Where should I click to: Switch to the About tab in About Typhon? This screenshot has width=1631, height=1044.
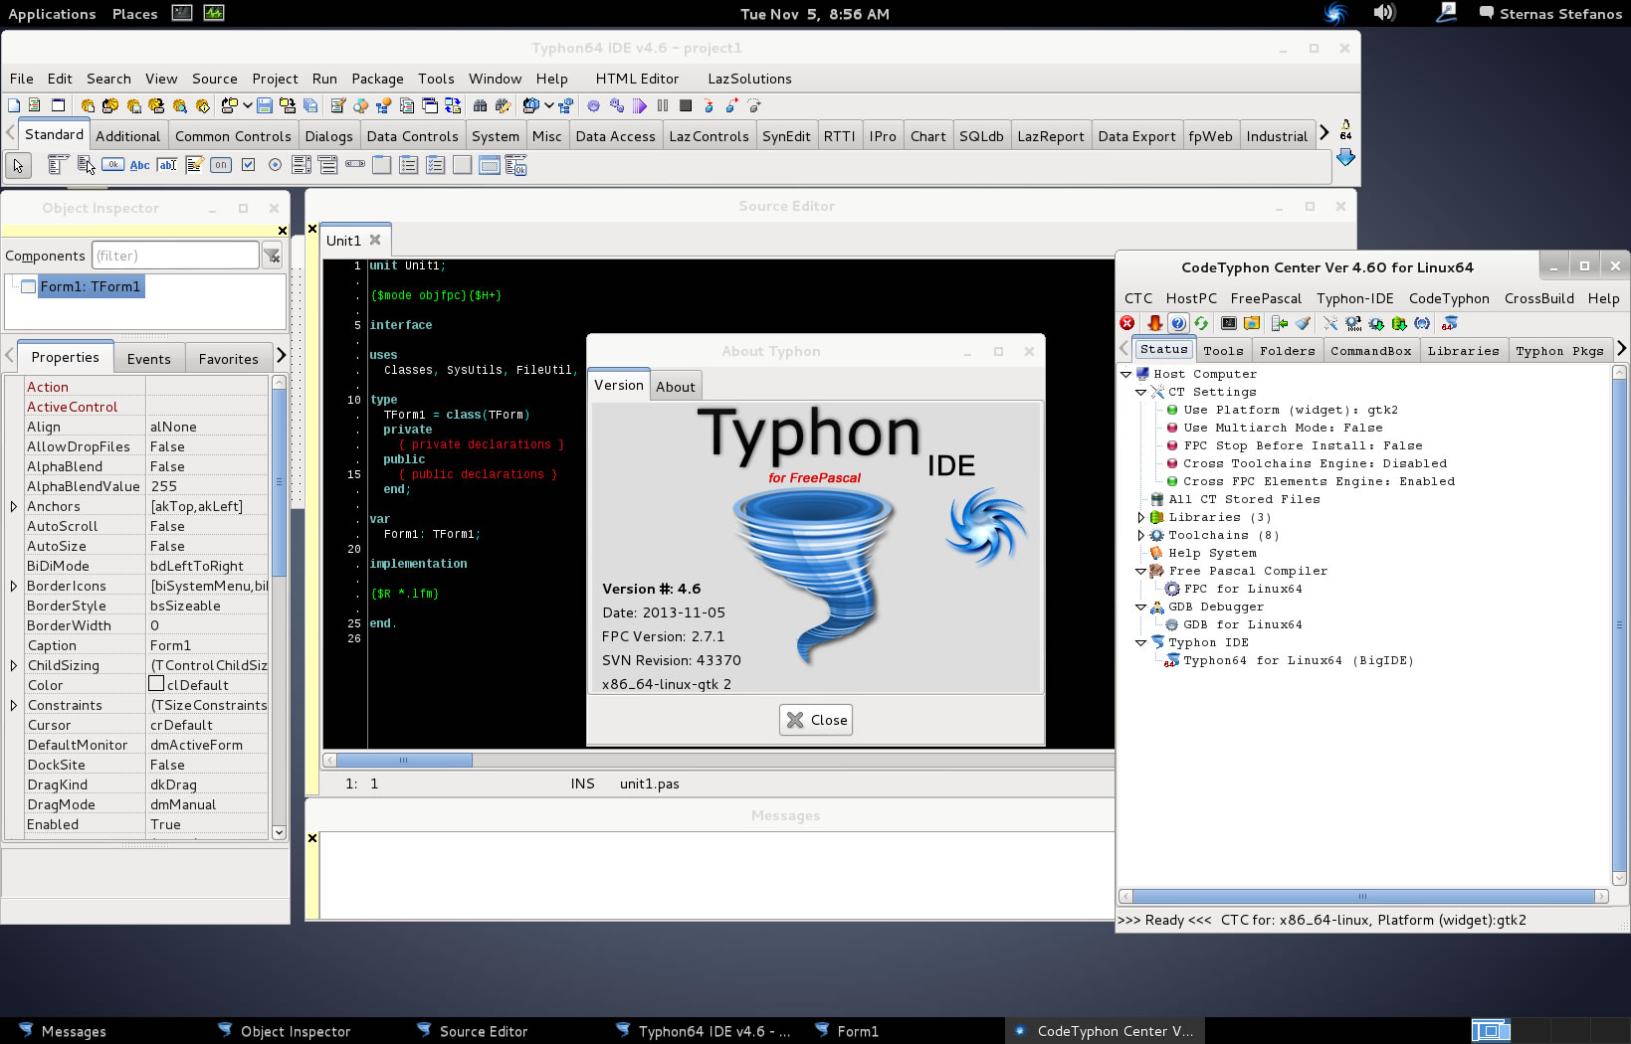point(675,387)
